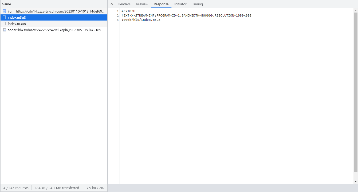Click the 1000k/hls/index.m3u8 line in the response
358x192 pixels.
click(x=141, y=20)
